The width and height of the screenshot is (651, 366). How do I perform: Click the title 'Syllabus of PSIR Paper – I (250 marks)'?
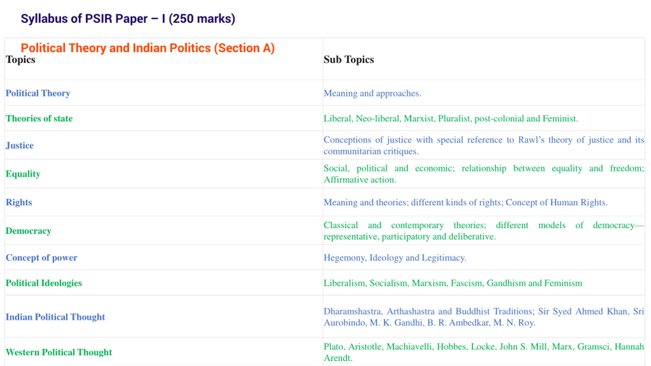coord(128,19)
